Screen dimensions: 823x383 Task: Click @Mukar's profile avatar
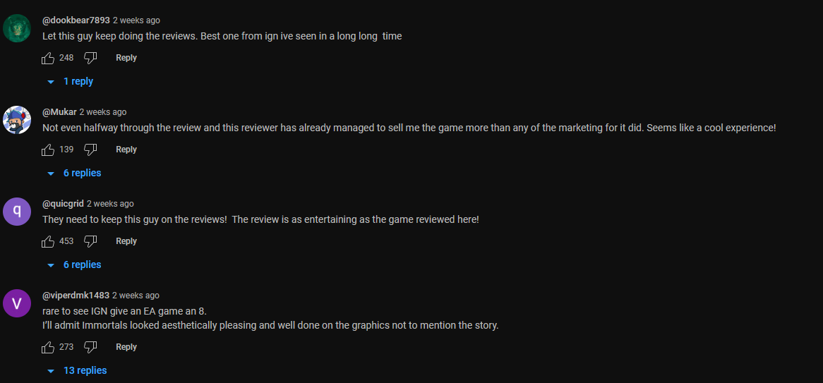click(x=17, y=119)
